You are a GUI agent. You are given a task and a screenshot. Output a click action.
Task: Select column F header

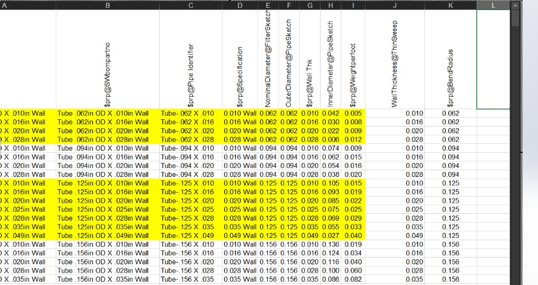[x=289, y=5]
